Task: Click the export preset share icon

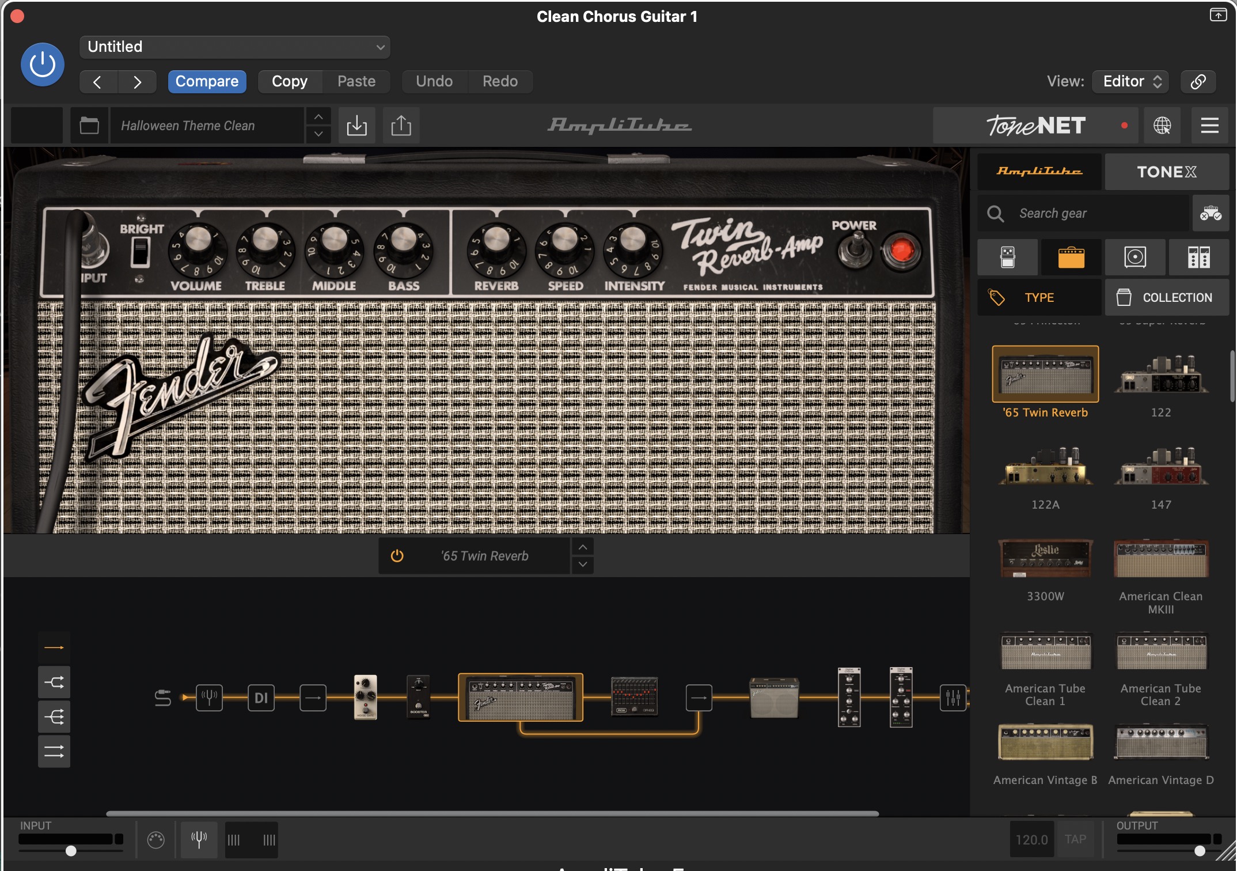Action: click(x=401, y=125)
